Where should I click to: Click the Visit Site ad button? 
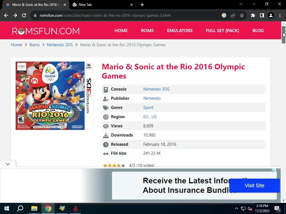254,185
